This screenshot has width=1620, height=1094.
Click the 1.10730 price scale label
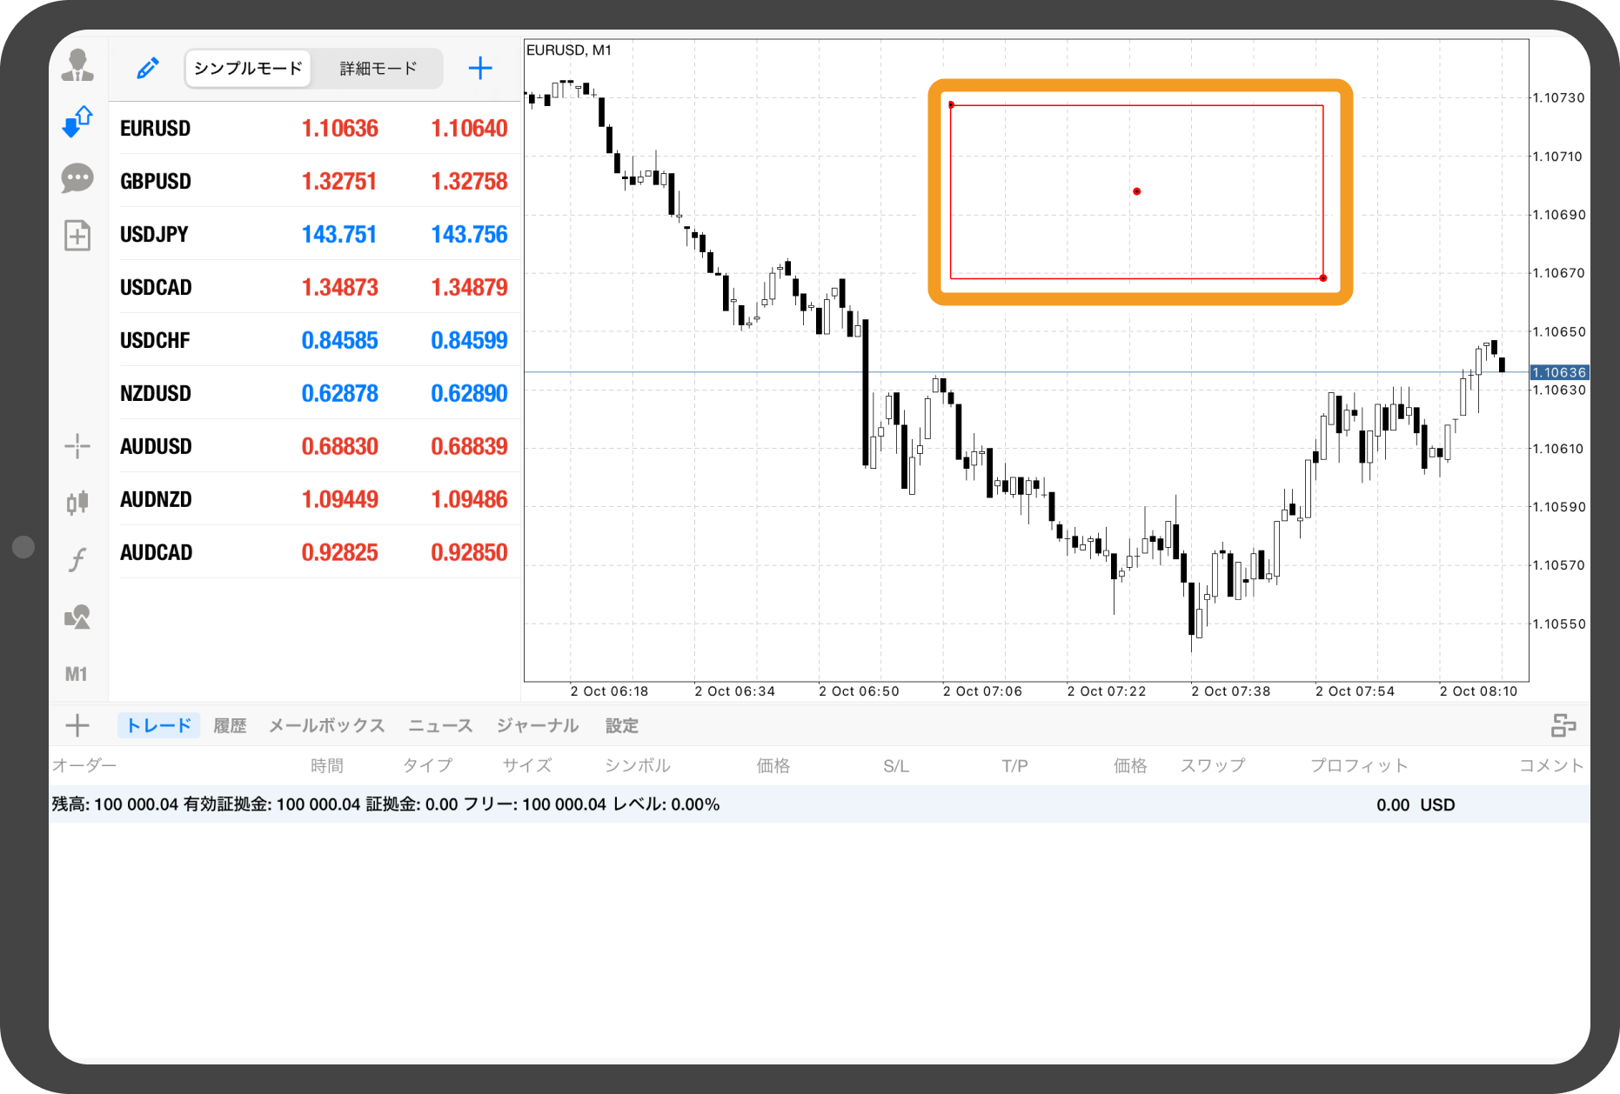(1558, 97)
